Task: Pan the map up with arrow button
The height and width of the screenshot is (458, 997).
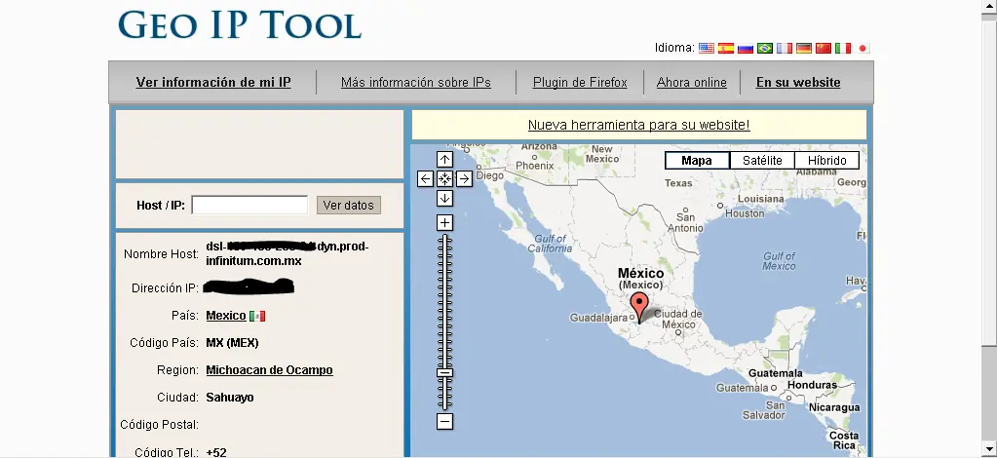Action: tap(445, 159)
